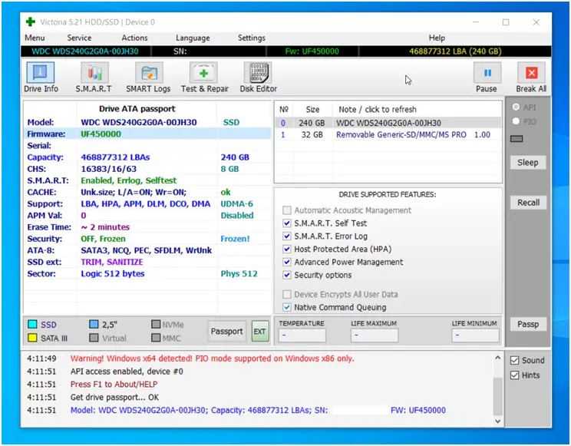Open the Test & Repair tool
The height and width of the screenshot is (446, 571).
(x=203, y=72)
